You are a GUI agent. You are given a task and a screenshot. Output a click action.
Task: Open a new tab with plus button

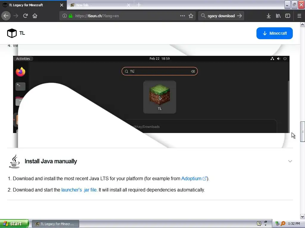coord(139,5)
